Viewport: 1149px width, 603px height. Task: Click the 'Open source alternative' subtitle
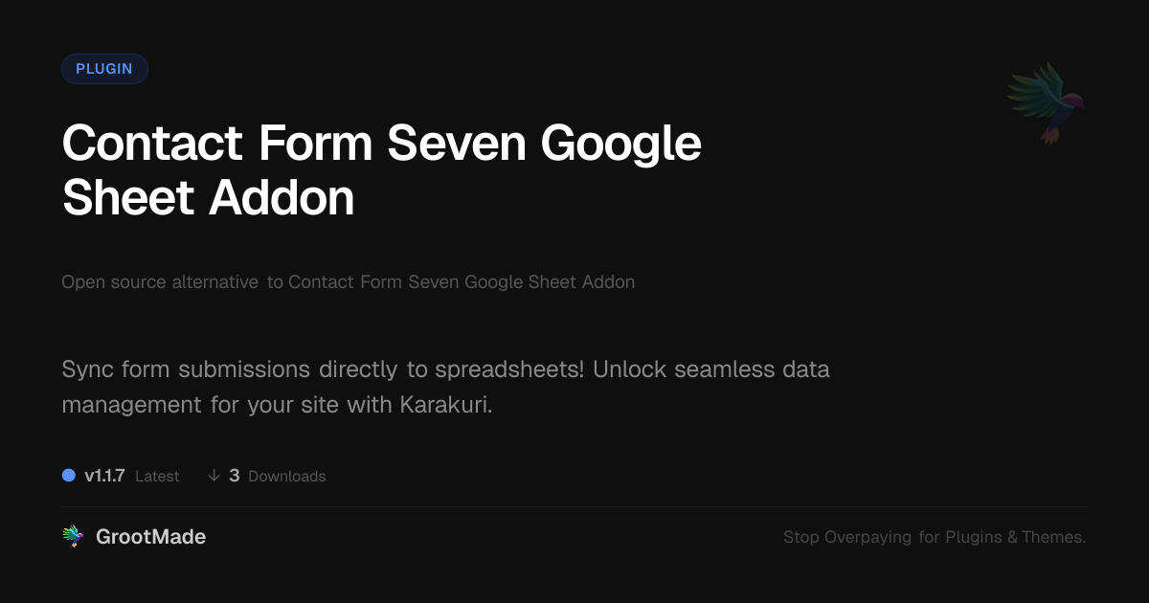click(160, 282)
